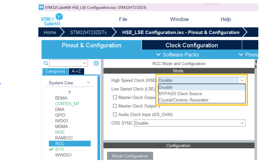Open the Window menu
The width and height of the screenshot is (261, 163).
pos(179,19)
